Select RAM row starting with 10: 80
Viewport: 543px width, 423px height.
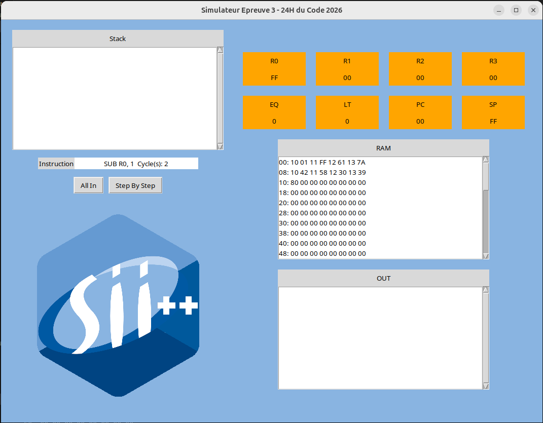point(322,182)
